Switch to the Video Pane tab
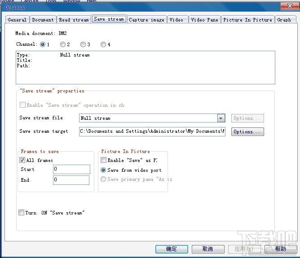The width and height of the screenshot is (300, 258). 204,20
